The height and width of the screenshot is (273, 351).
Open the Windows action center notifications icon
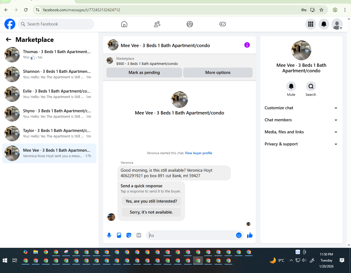click(342, 260)
